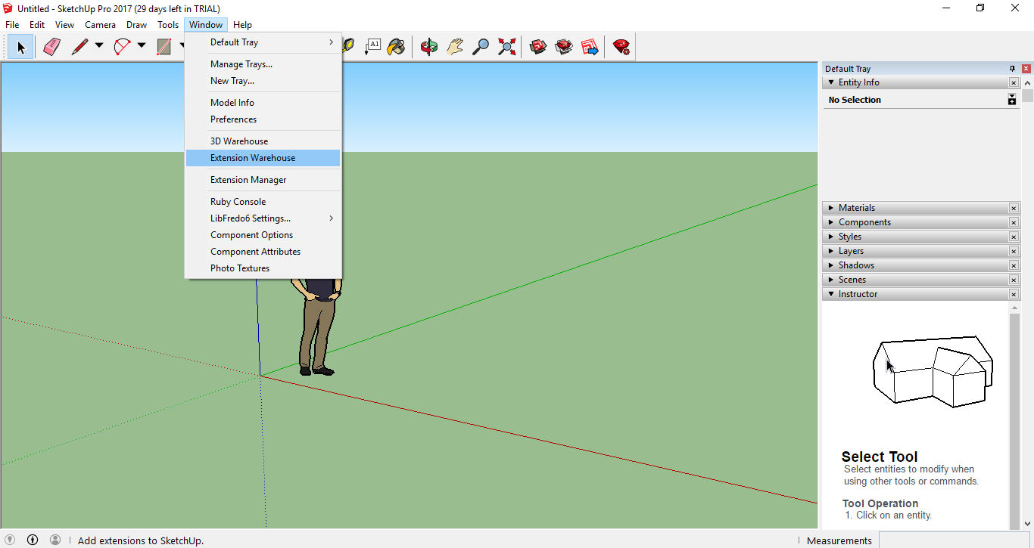Select the Text label tool
1034x548 pixels.
(x=372, y=47)
